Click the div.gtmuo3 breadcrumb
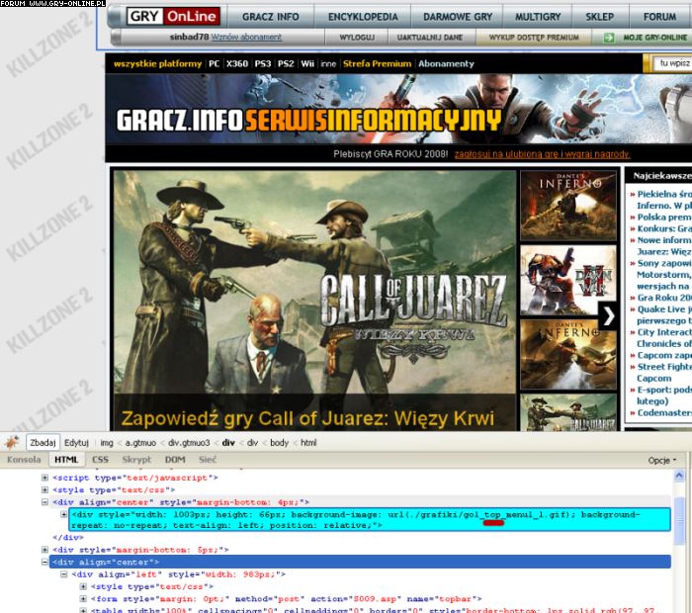The width and height of the screenshot is (692, 613). click(189, 443)
